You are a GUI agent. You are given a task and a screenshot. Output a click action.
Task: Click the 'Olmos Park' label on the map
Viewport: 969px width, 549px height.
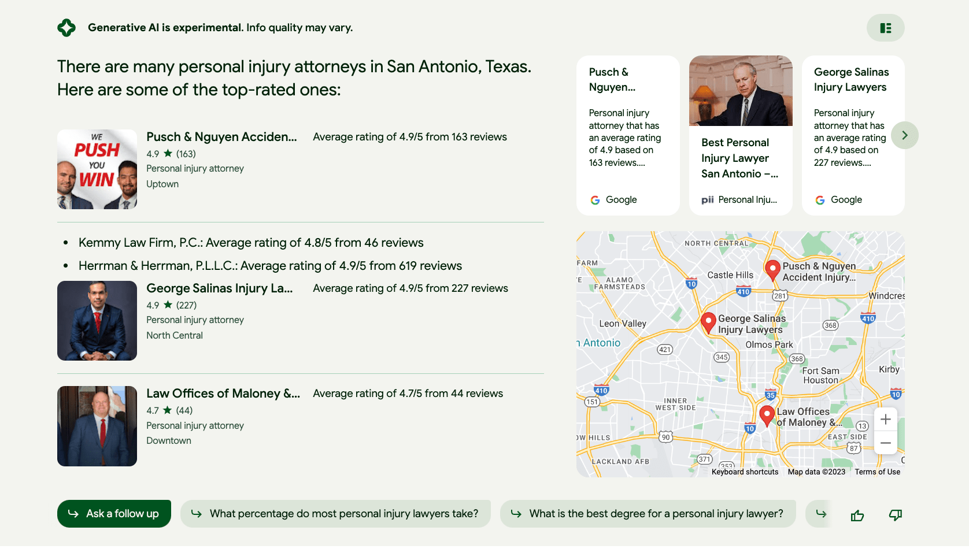(769, 345)
